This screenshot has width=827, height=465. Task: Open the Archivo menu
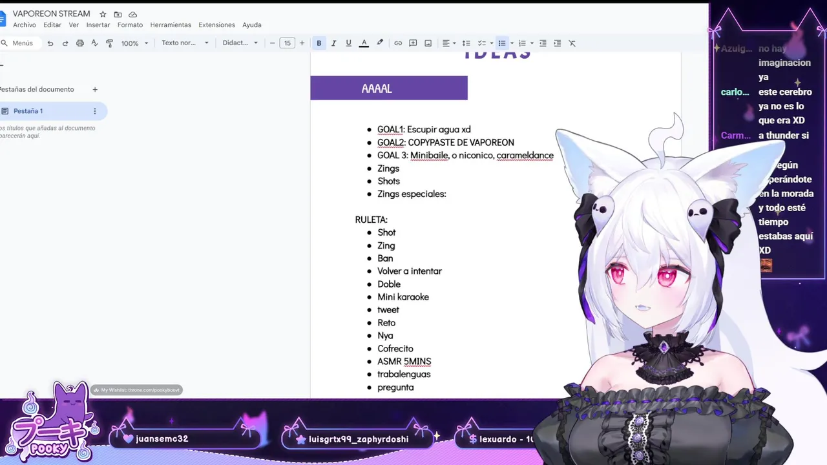click(25, 25)
